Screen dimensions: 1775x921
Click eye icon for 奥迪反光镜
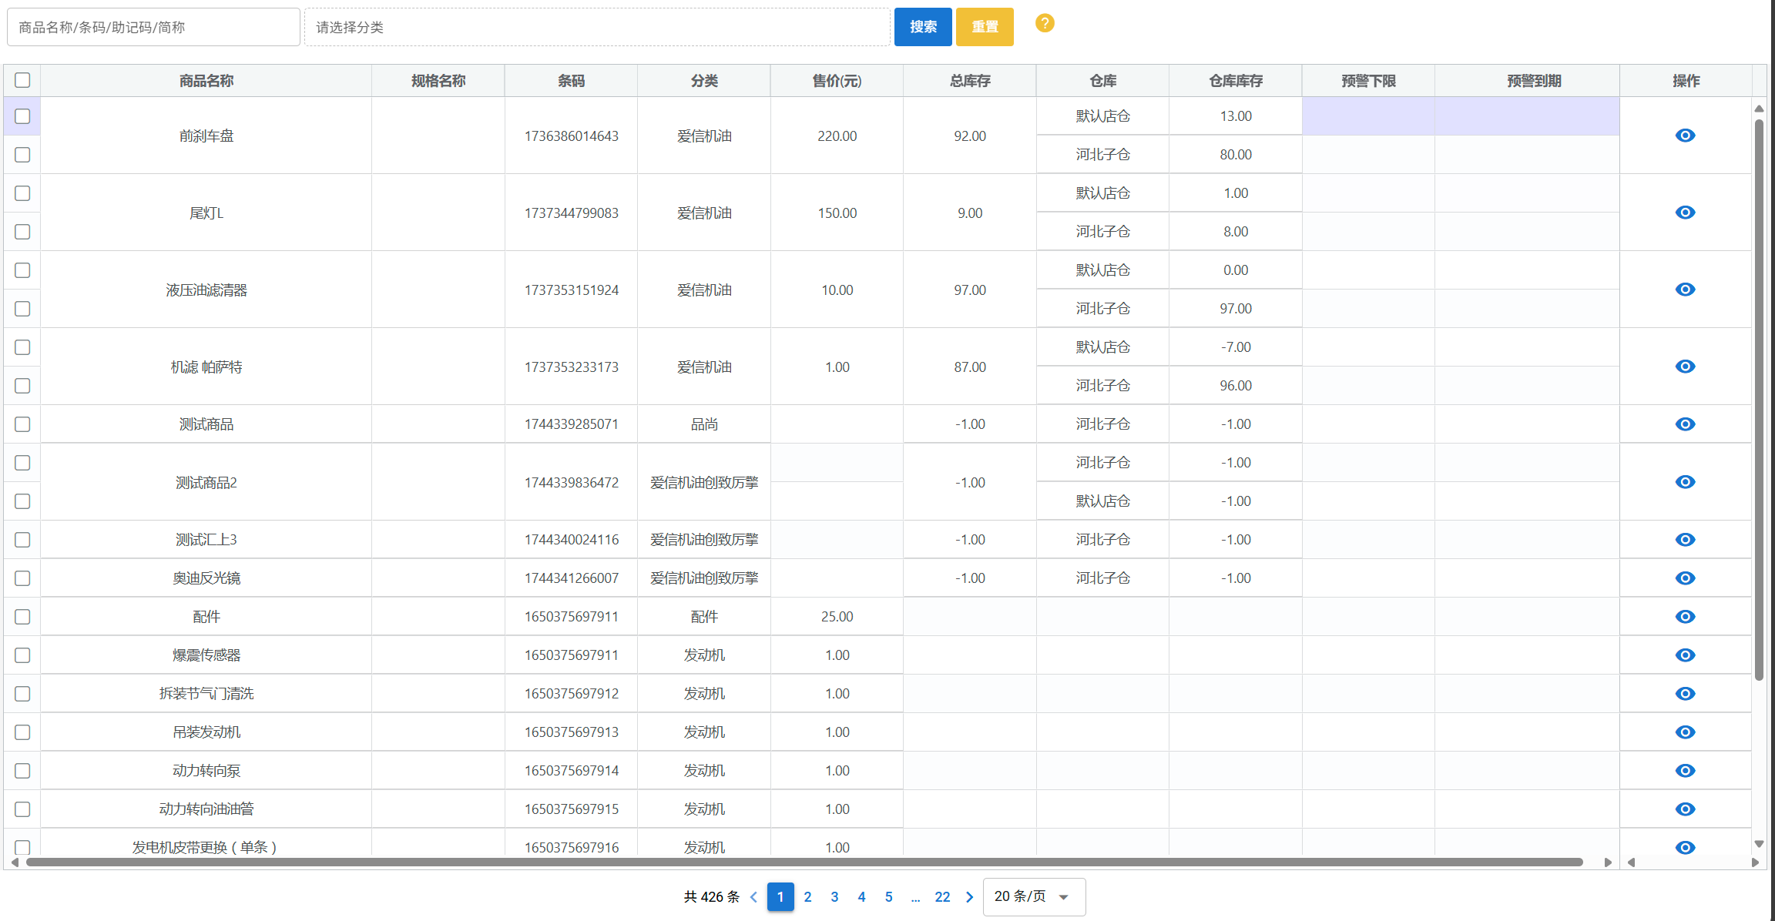coord(1685,578)
